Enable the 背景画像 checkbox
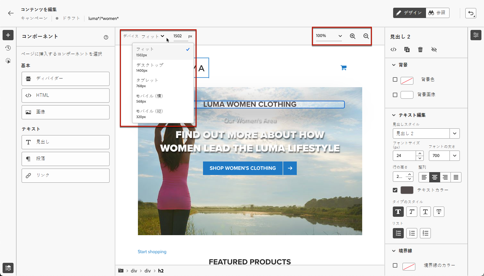484x276 pixels. click(395, 95)
